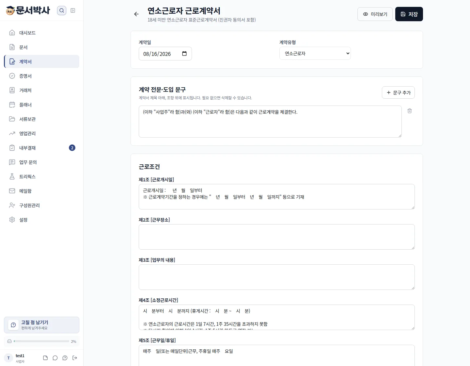Go to 구성원관리 in the sidebar
Screen dimensions: 470x366
[x=42, y=205]
